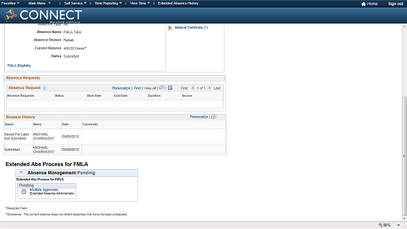Click Absence Request help question-mark icon
Viewport: 407px width, 229px height.
tap(45, 88)
